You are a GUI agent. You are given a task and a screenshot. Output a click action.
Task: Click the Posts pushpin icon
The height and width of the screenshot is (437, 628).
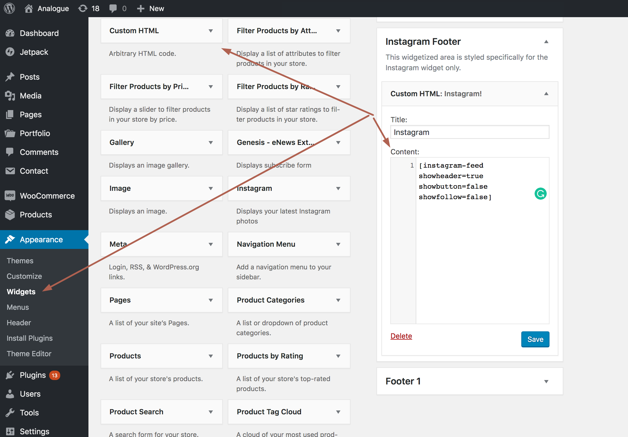tap(10, 77)
